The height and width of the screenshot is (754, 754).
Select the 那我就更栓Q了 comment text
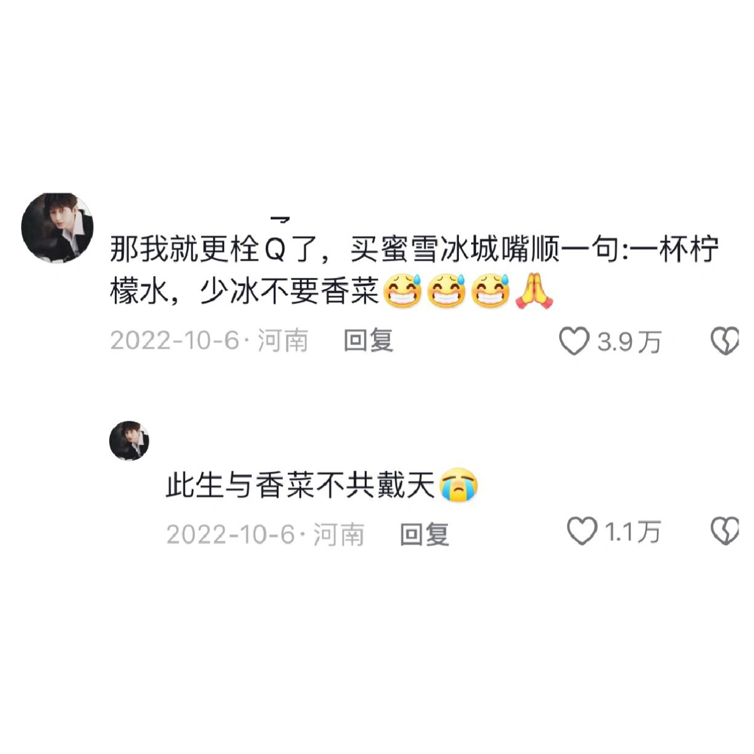click(x=414, y=270)
